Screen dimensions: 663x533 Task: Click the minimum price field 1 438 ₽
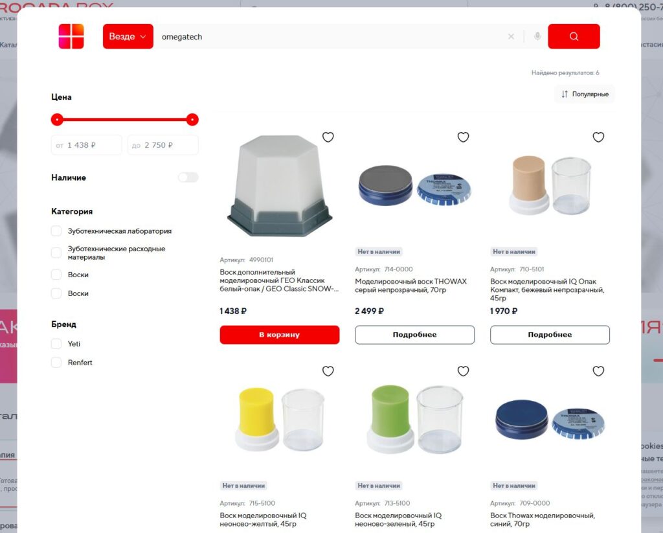[x=86, y=145]
